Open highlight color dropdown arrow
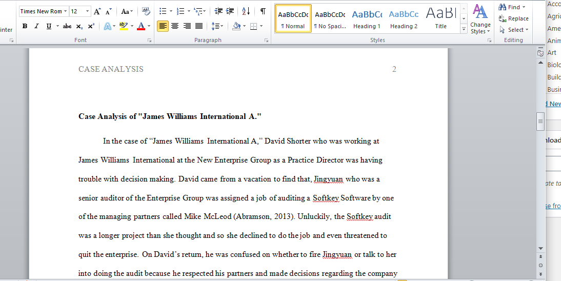The height and width of the screenshot is (281, 561). (x=132, y=26)
